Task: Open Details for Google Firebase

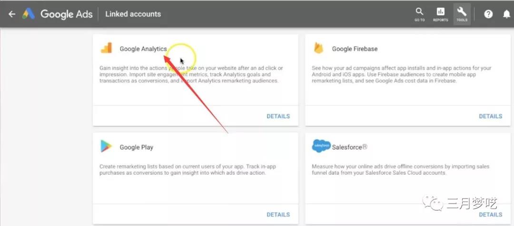Action: click(x=490, y=116)
